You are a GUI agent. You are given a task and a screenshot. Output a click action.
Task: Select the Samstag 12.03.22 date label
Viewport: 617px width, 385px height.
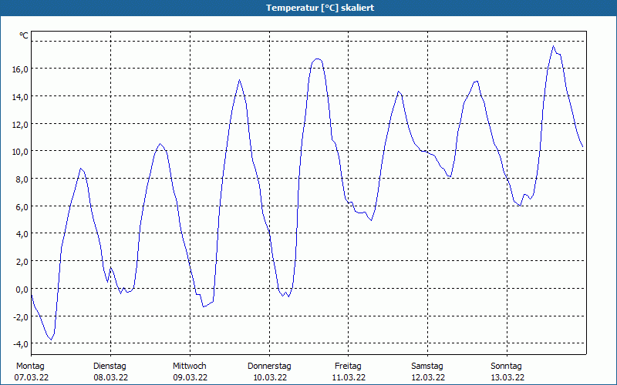427,371
